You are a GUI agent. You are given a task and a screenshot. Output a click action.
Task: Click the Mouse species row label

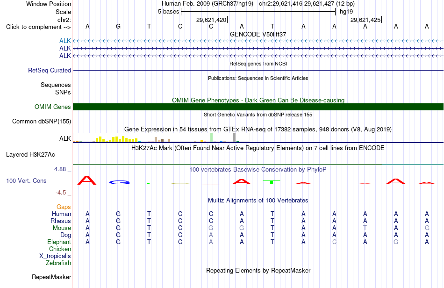[62, 228]
